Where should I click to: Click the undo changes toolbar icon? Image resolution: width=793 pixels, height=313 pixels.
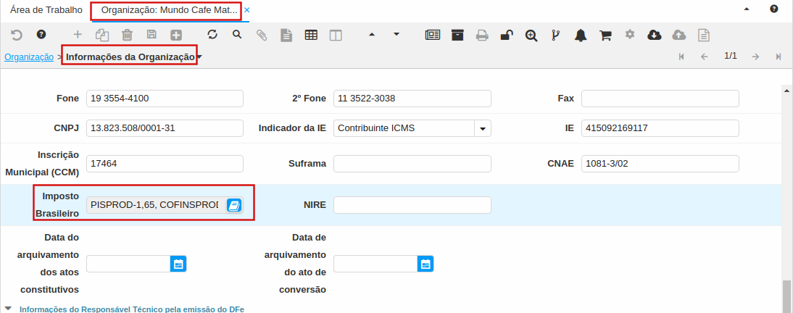click(16, 34)
